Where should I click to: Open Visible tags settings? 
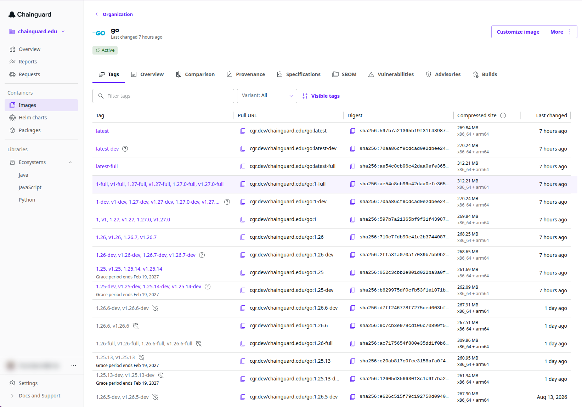321,96
